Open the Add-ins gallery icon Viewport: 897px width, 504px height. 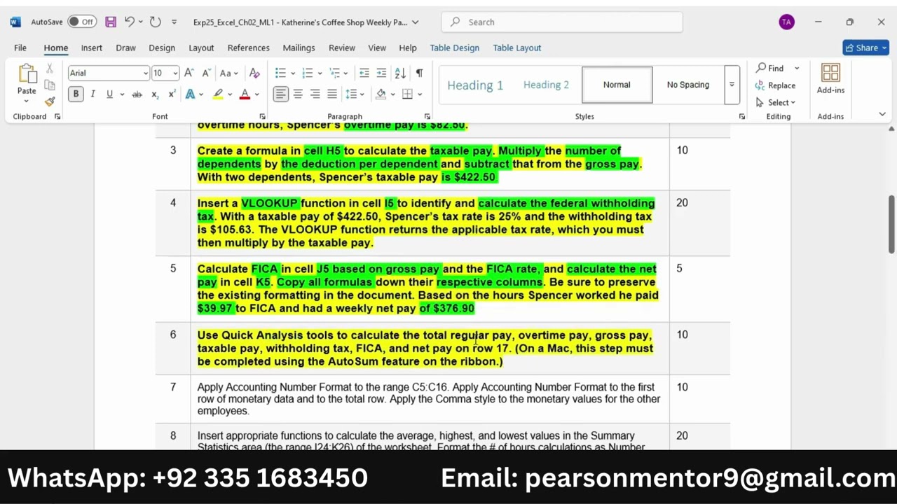[830, 73]
